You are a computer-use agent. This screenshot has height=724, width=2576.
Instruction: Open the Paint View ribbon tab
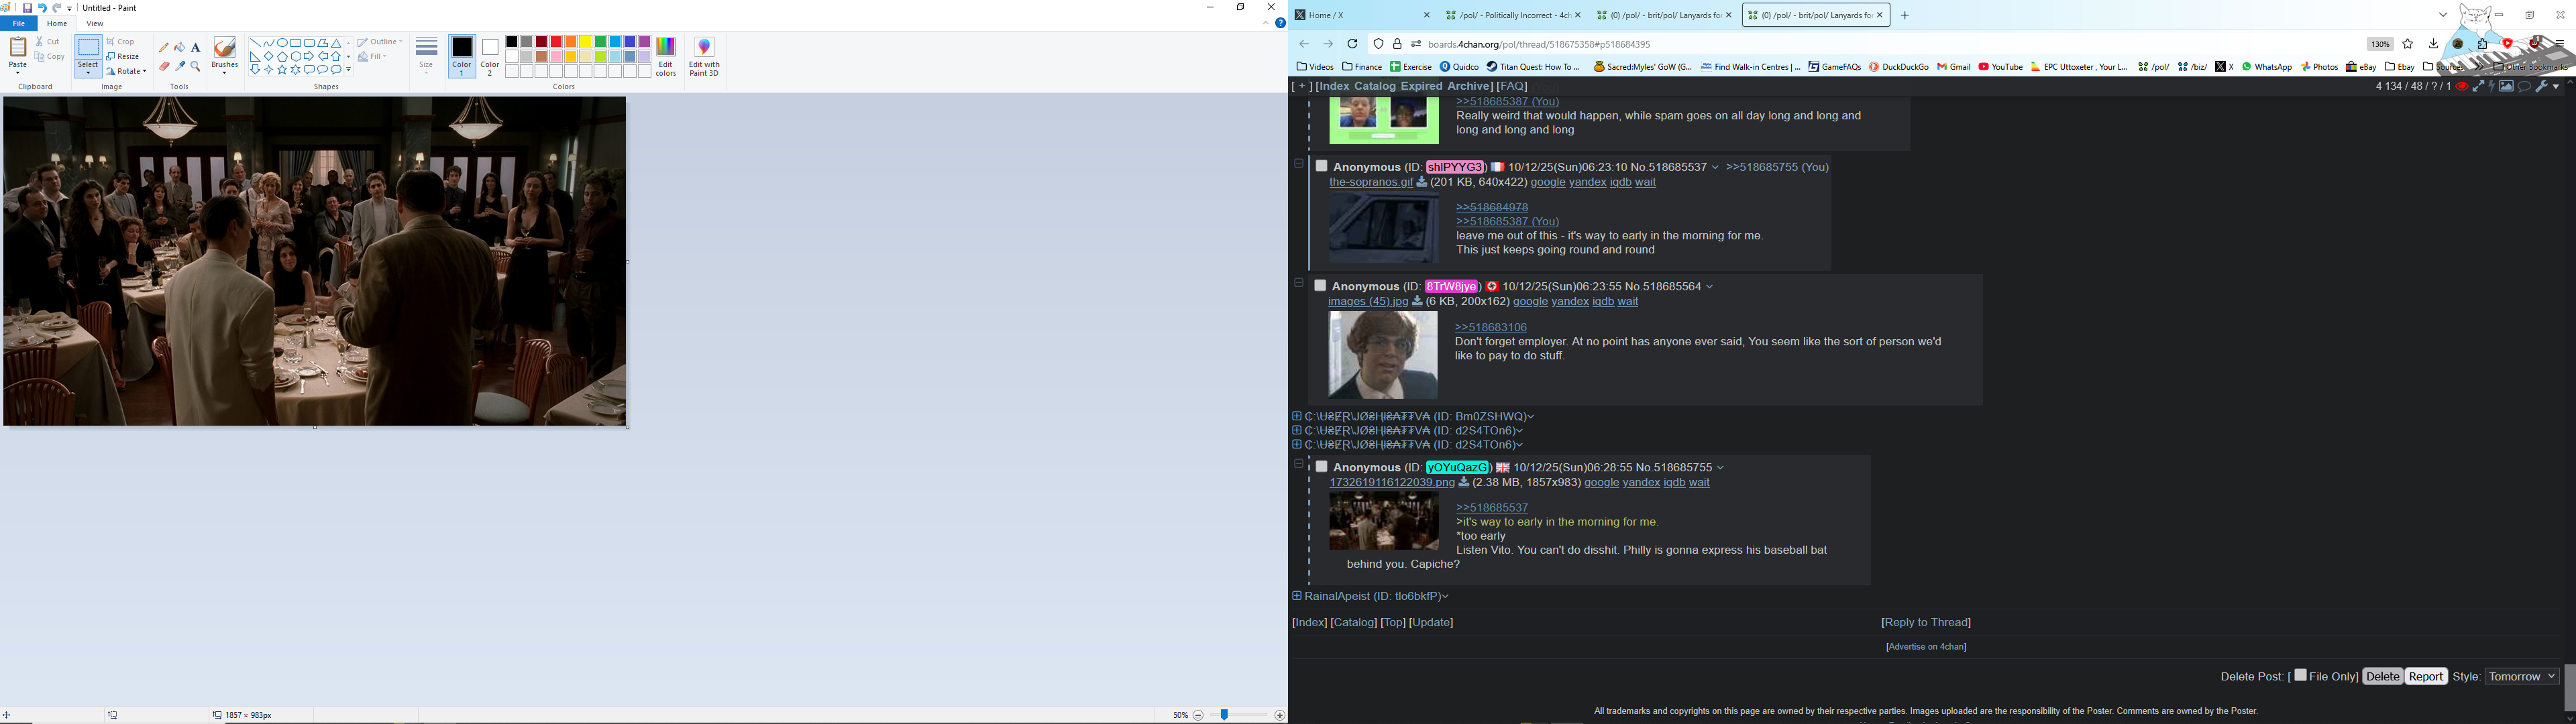(95, 23)
